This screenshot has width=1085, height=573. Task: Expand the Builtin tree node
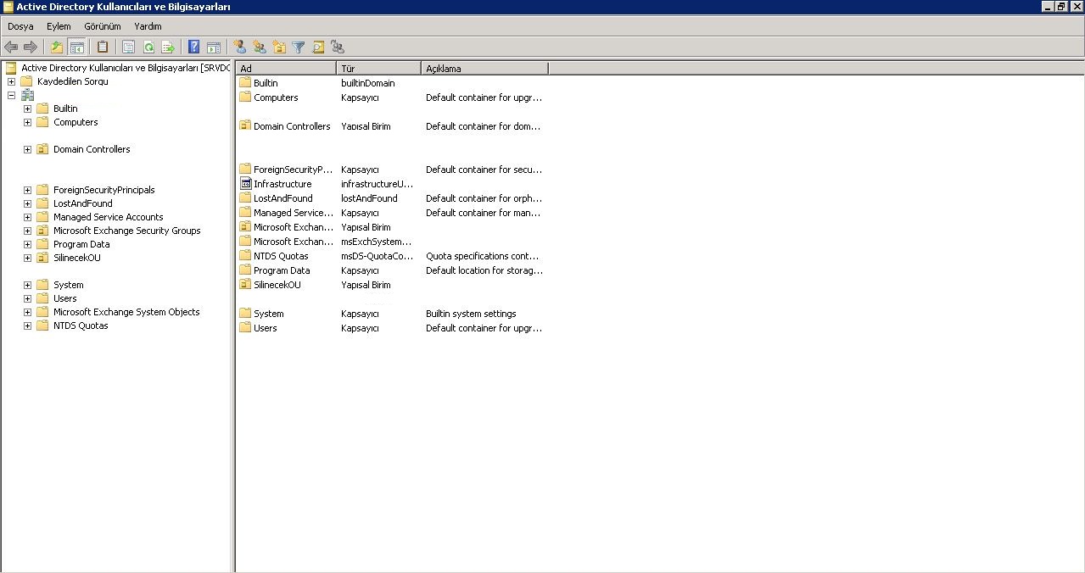(x=27, y=108)
